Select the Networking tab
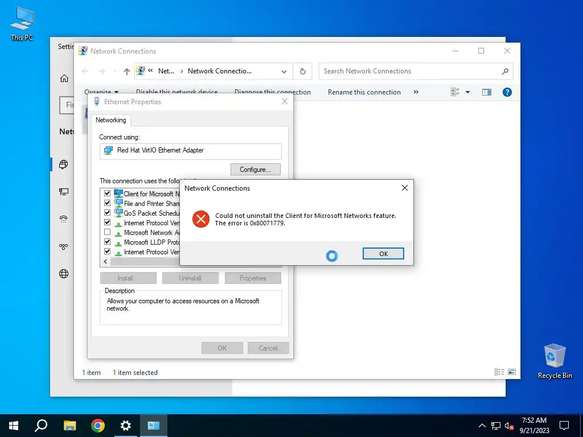Screen dimensions: 583x437 [111, 120]
